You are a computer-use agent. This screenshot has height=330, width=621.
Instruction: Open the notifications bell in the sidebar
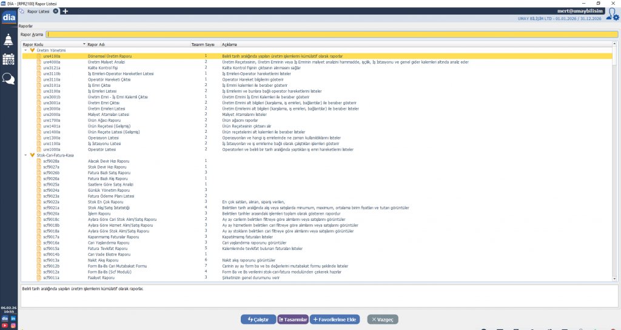tap(8, 40)
